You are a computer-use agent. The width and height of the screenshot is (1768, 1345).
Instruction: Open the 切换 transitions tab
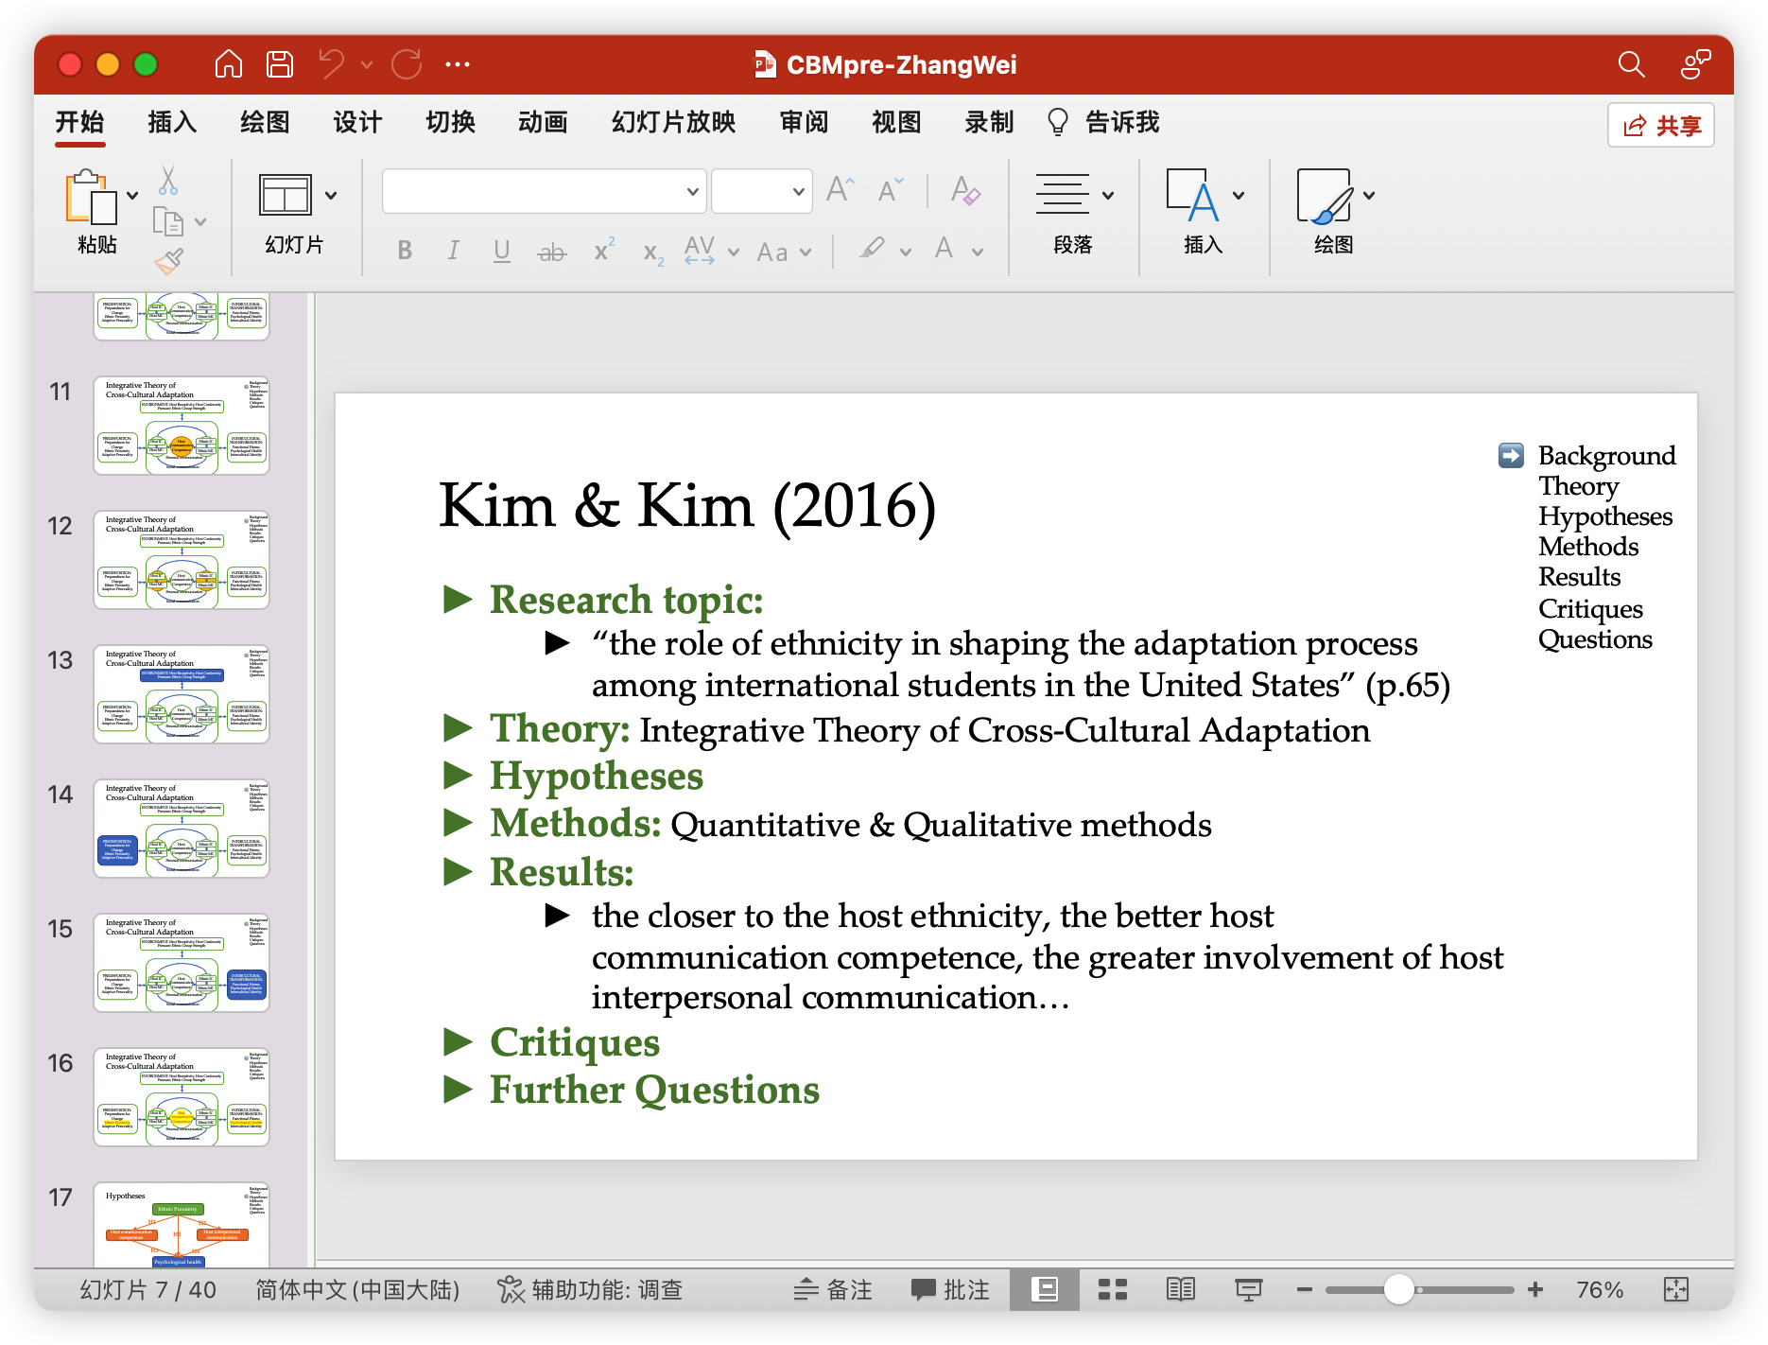[x=450, y=122]
